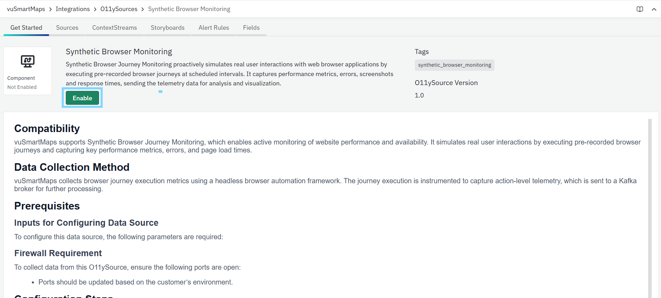View the Storyboards tab
Image resolution: width=661 pixels, height=298 pixels.
coord(168,28)
